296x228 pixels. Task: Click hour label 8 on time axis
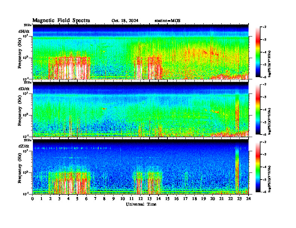[x=104, y=199]
